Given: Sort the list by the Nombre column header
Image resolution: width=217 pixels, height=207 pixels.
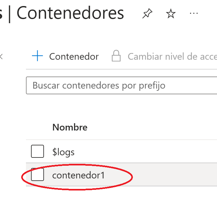Looking at the screenshot, I should pos(70,127).
